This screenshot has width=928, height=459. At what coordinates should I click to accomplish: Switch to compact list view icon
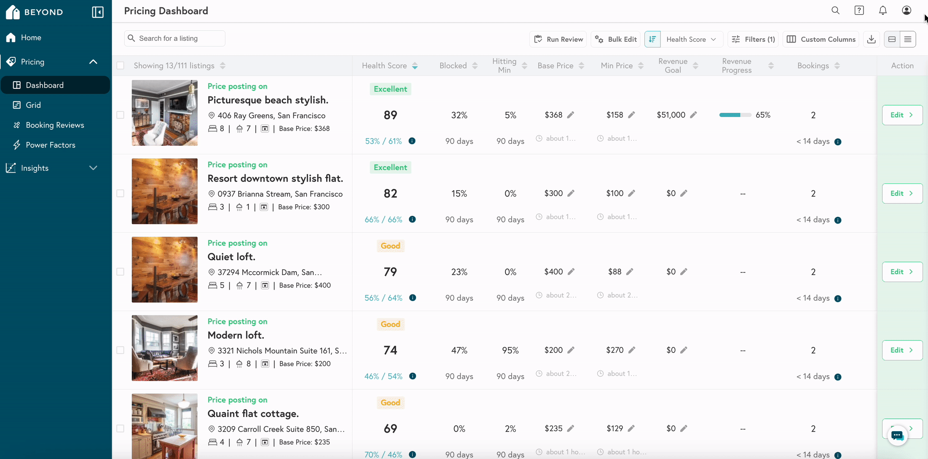(908, 39)
